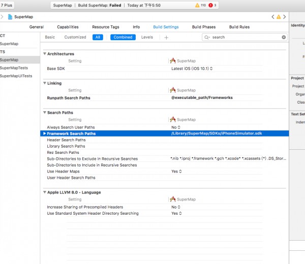
Task: Click the @executable_path/Frameworks value
Action: (x=202, y=97)
